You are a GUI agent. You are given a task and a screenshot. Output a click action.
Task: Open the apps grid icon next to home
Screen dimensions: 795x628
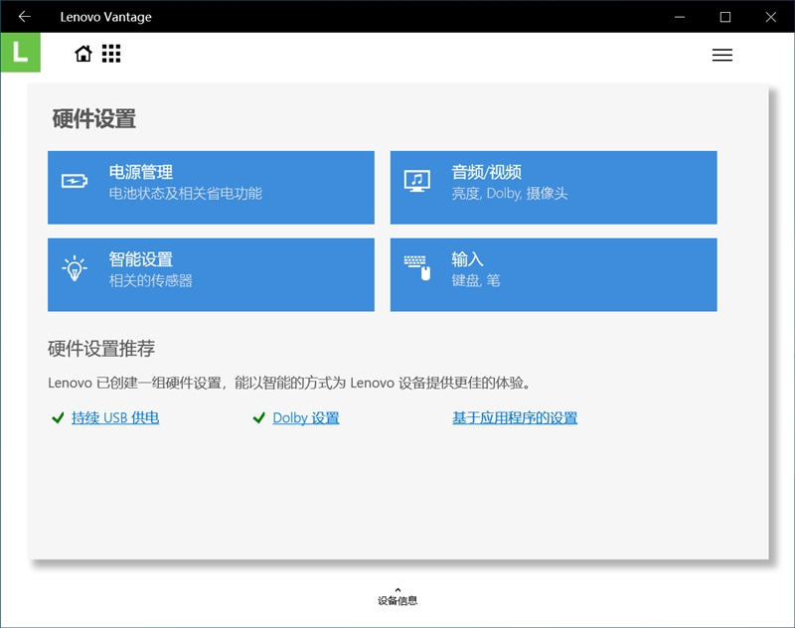[x=111, y=54]
